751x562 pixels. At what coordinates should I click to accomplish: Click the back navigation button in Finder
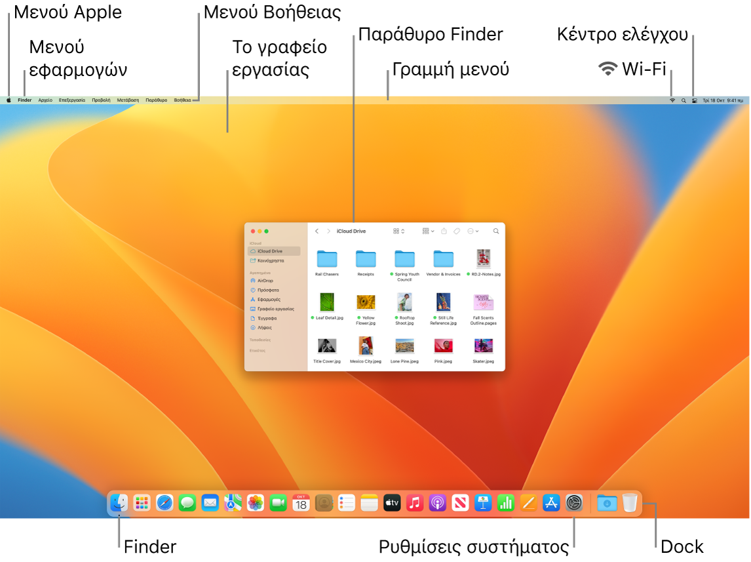tap(317, 231)
